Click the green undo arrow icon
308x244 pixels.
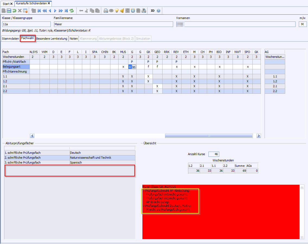click(x=14, y=11)
